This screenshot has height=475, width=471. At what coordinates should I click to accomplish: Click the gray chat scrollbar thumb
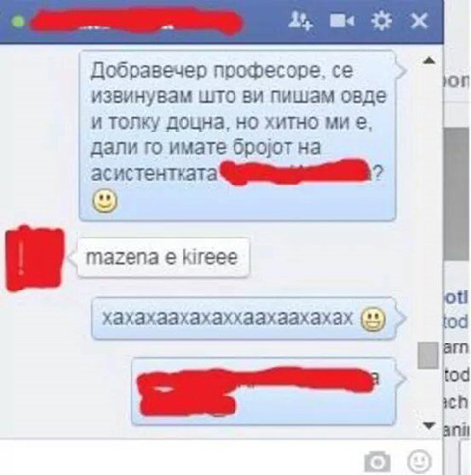point(428,355)
